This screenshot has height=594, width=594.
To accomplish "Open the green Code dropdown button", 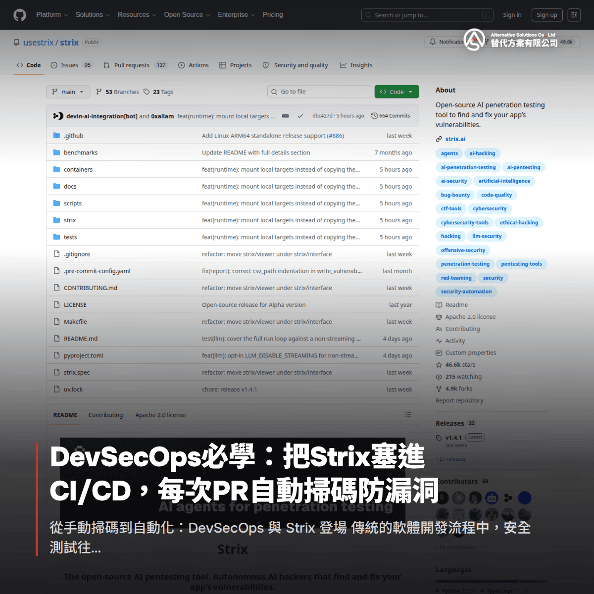I will (x=397, y=92).
